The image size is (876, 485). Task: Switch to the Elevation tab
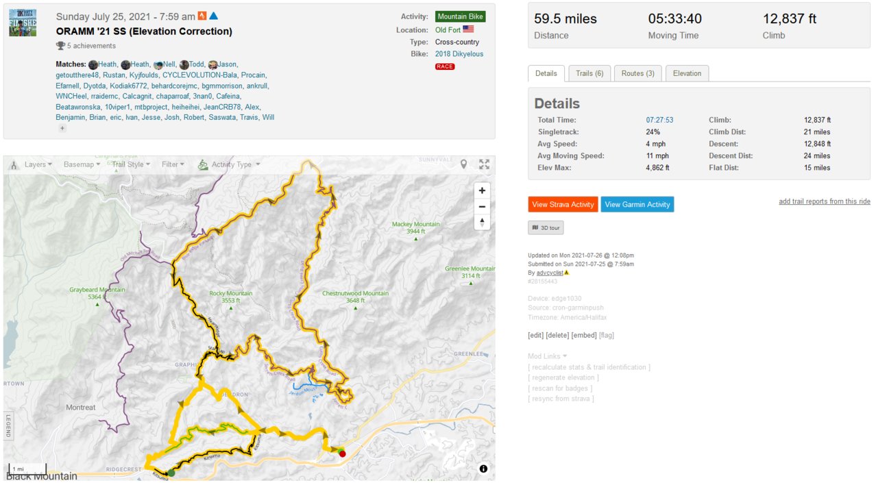pos(687,73)
